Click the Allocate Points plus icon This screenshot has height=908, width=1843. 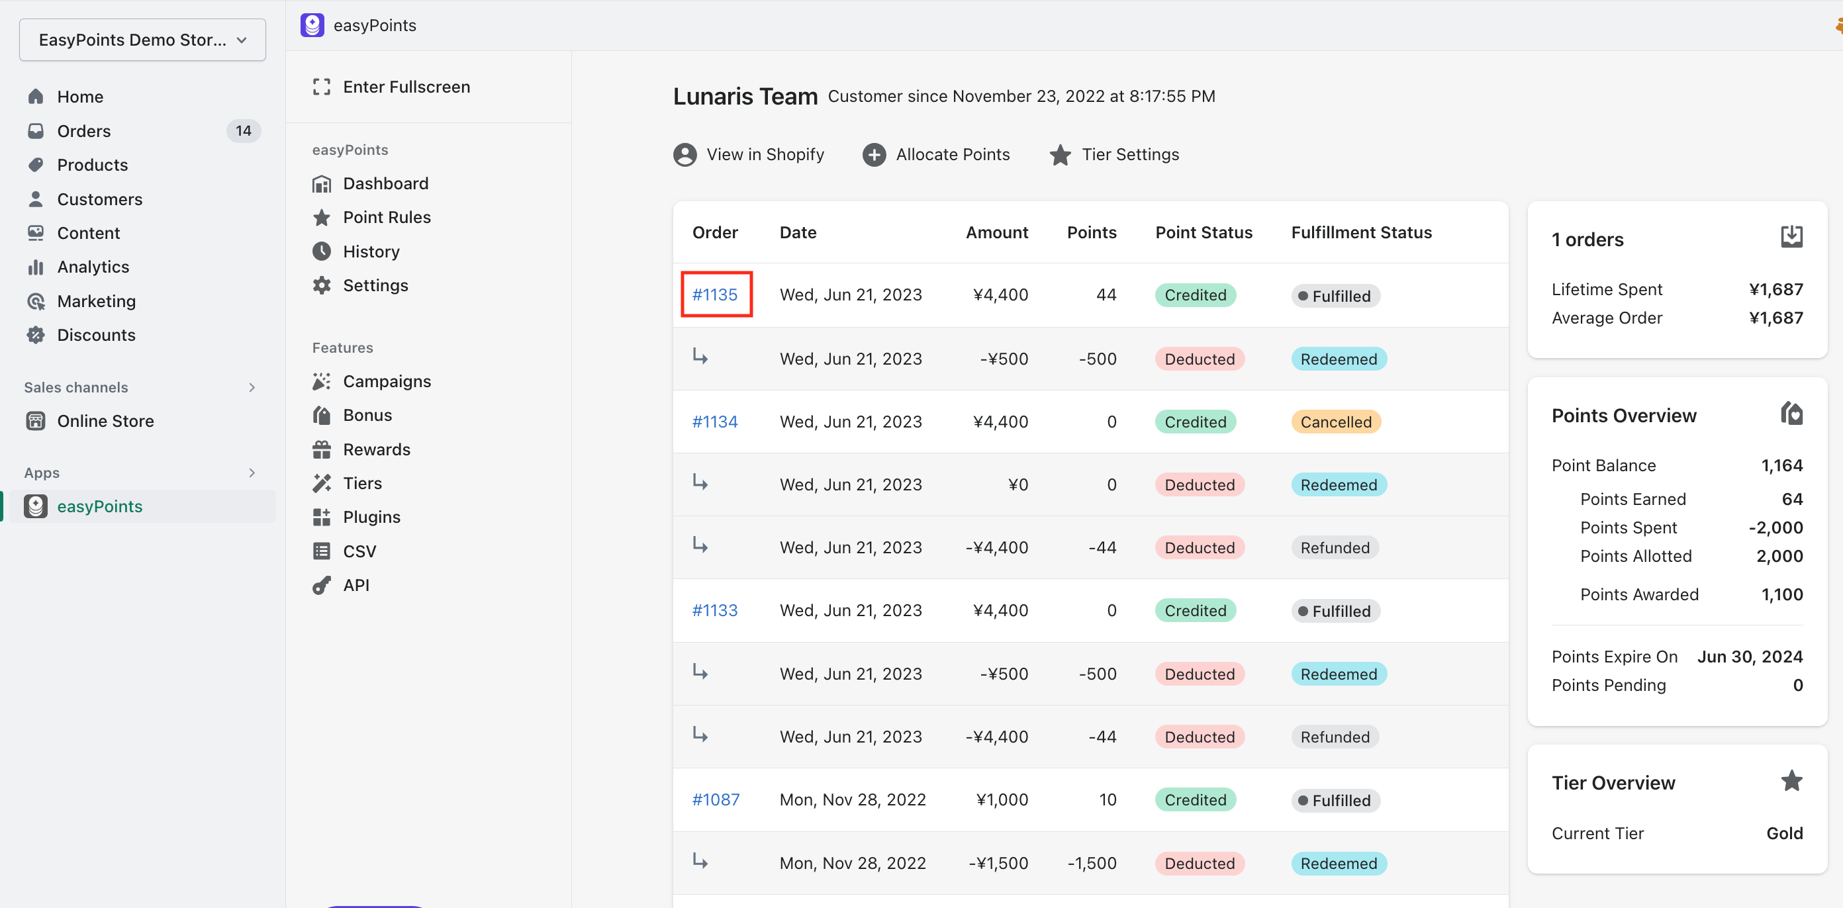[874, 155]
